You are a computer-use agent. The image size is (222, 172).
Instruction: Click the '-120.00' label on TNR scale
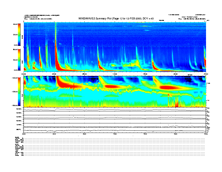(15, 78)
